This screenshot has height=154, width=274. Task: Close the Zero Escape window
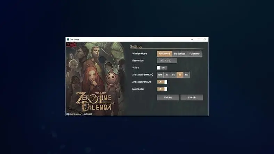pos(205,40)
